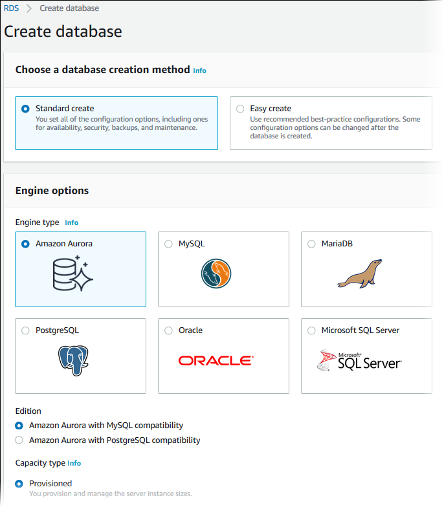Click the Microsoft SQL Server logo

(359, 361)
